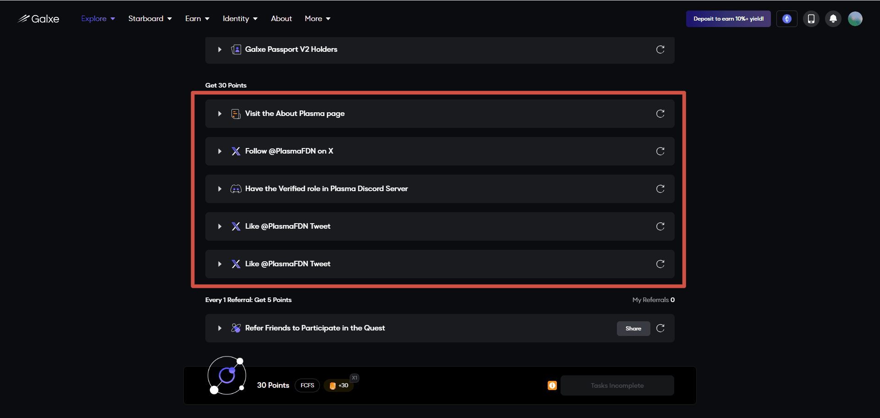Click Deposit to earn 10%+ yield button
This screenshot has height=418, width=880.
tap(728, 19)
